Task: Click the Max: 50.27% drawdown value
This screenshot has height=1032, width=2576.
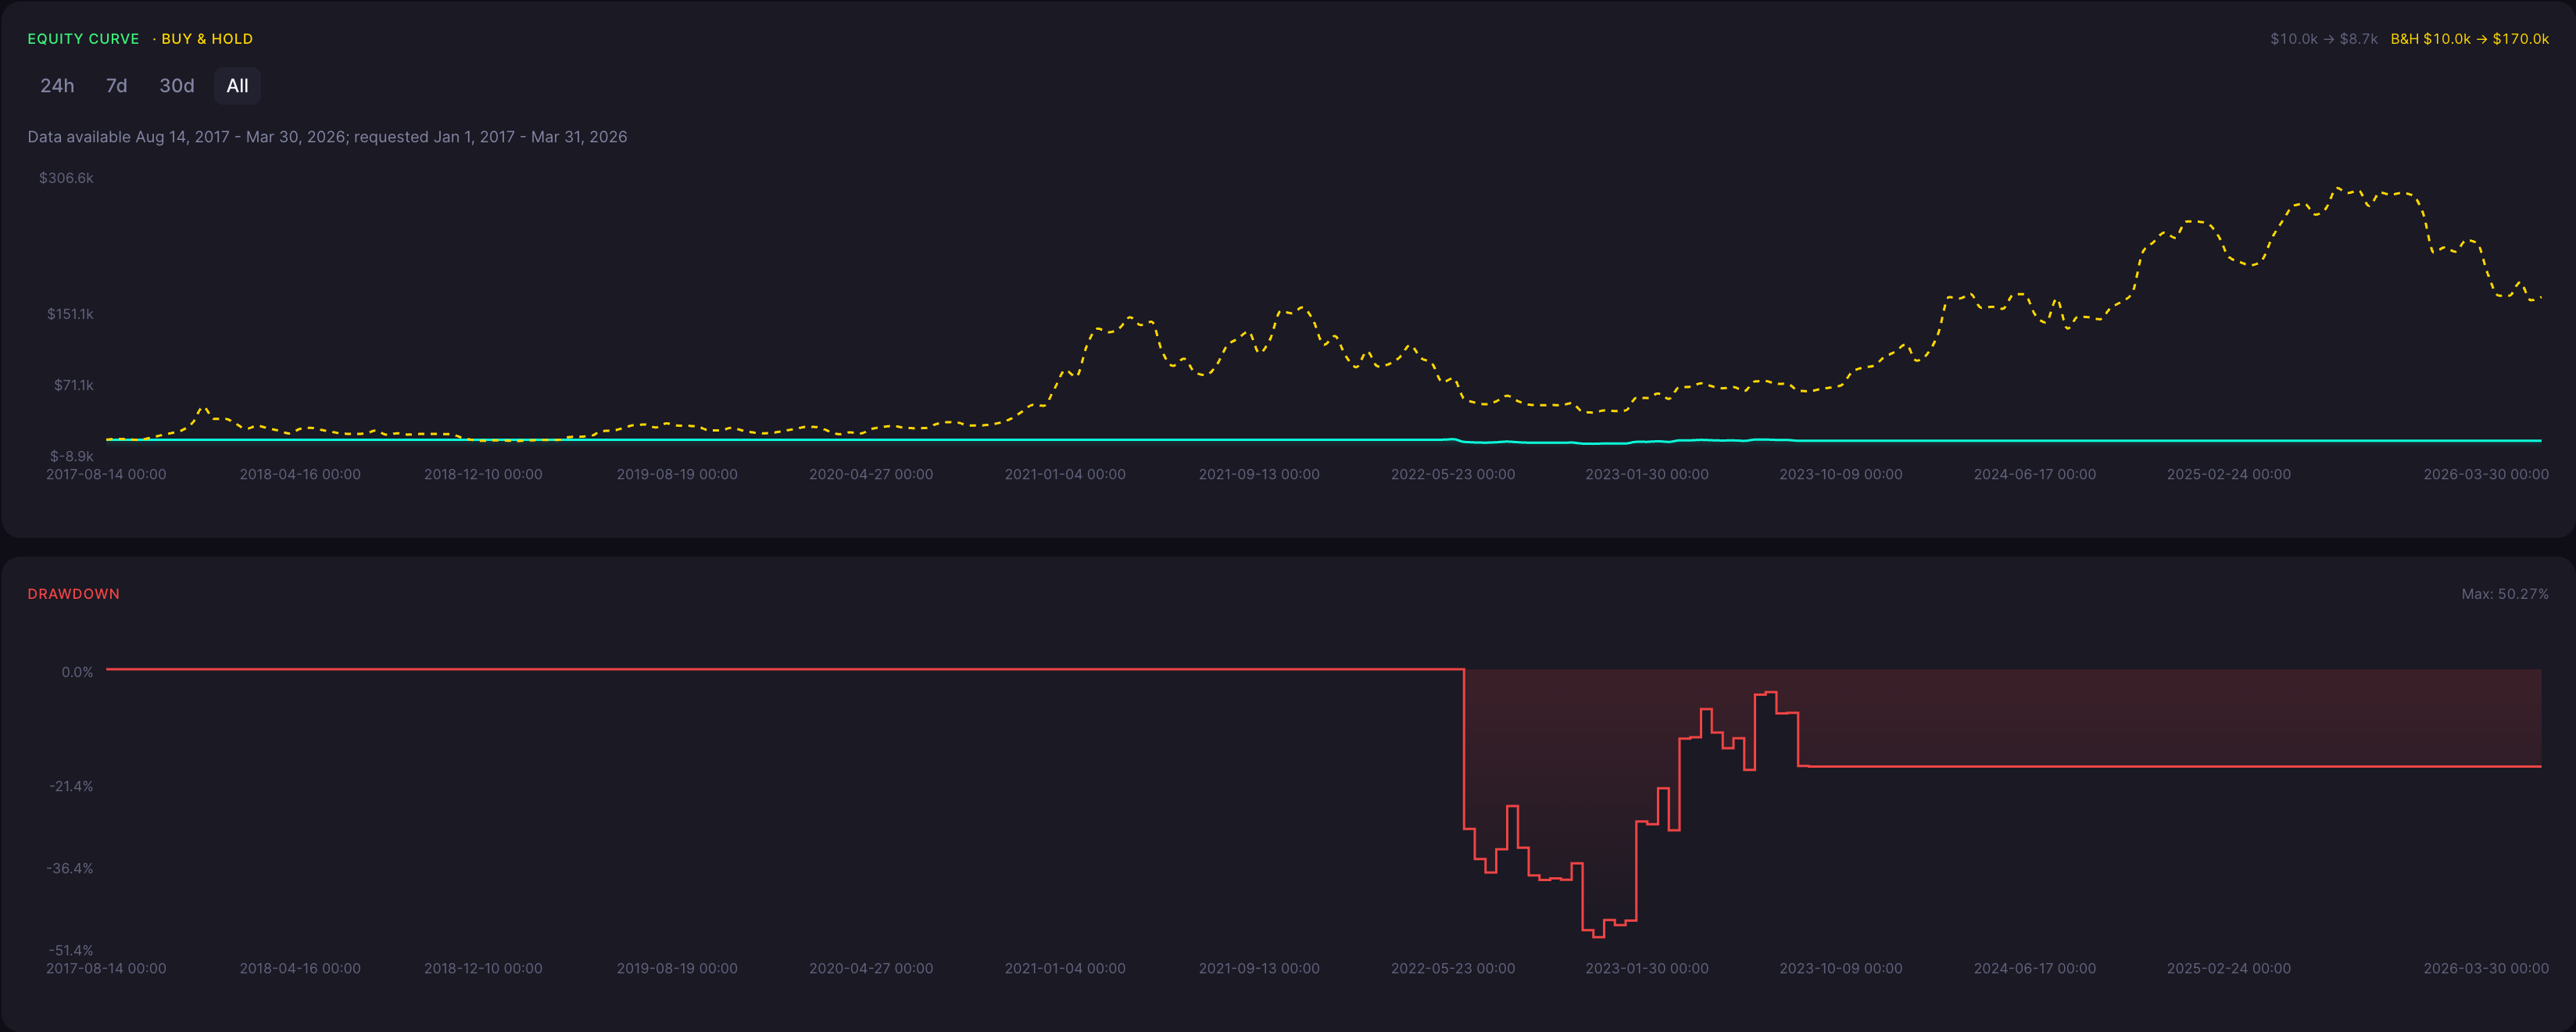Action: 2504,594
